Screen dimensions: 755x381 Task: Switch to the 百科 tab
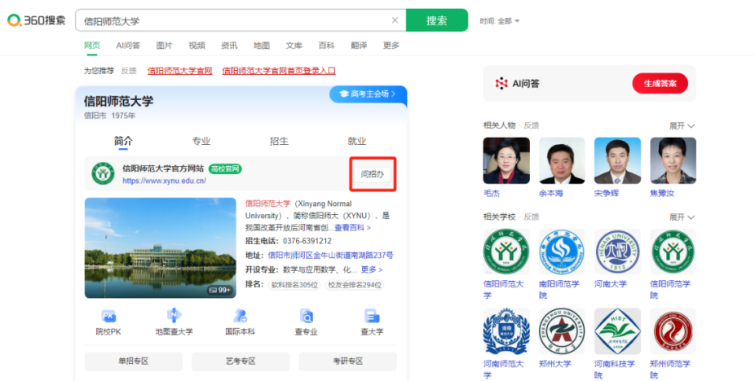326,46
